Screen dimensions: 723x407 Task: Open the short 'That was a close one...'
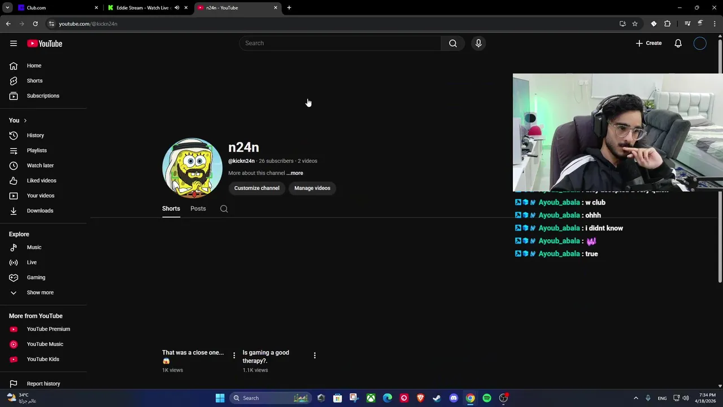pyautogui.click(x=193, y=357)
